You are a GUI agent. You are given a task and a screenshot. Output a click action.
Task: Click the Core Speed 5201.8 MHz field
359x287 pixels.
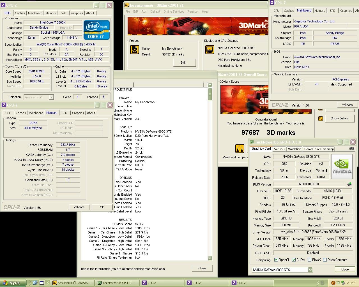coord(37,71)
